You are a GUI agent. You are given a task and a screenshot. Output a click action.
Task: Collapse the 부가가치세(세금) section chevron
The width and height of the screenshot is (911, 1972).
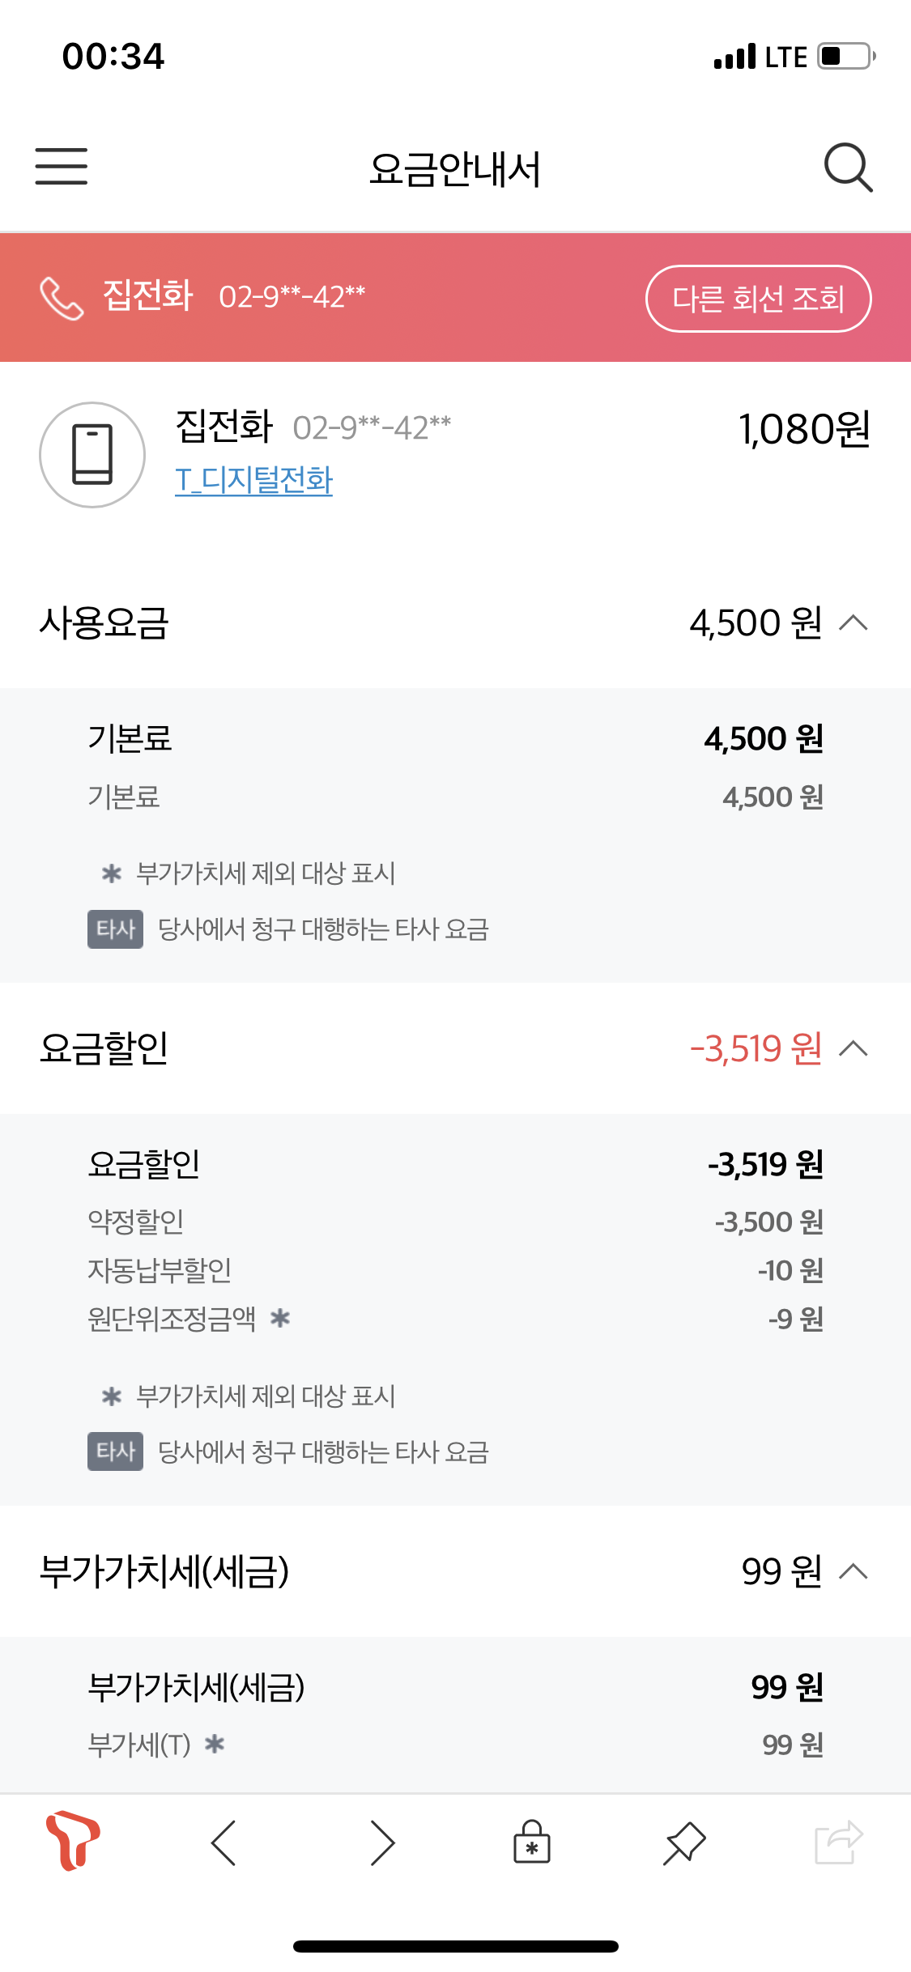(x=854, y=1571)
